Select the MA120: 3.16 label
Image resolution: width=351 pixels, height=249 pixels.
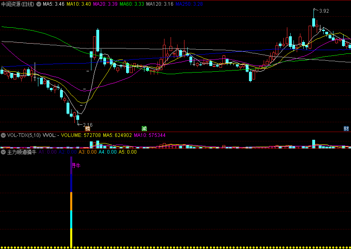[x=160, y=4]
